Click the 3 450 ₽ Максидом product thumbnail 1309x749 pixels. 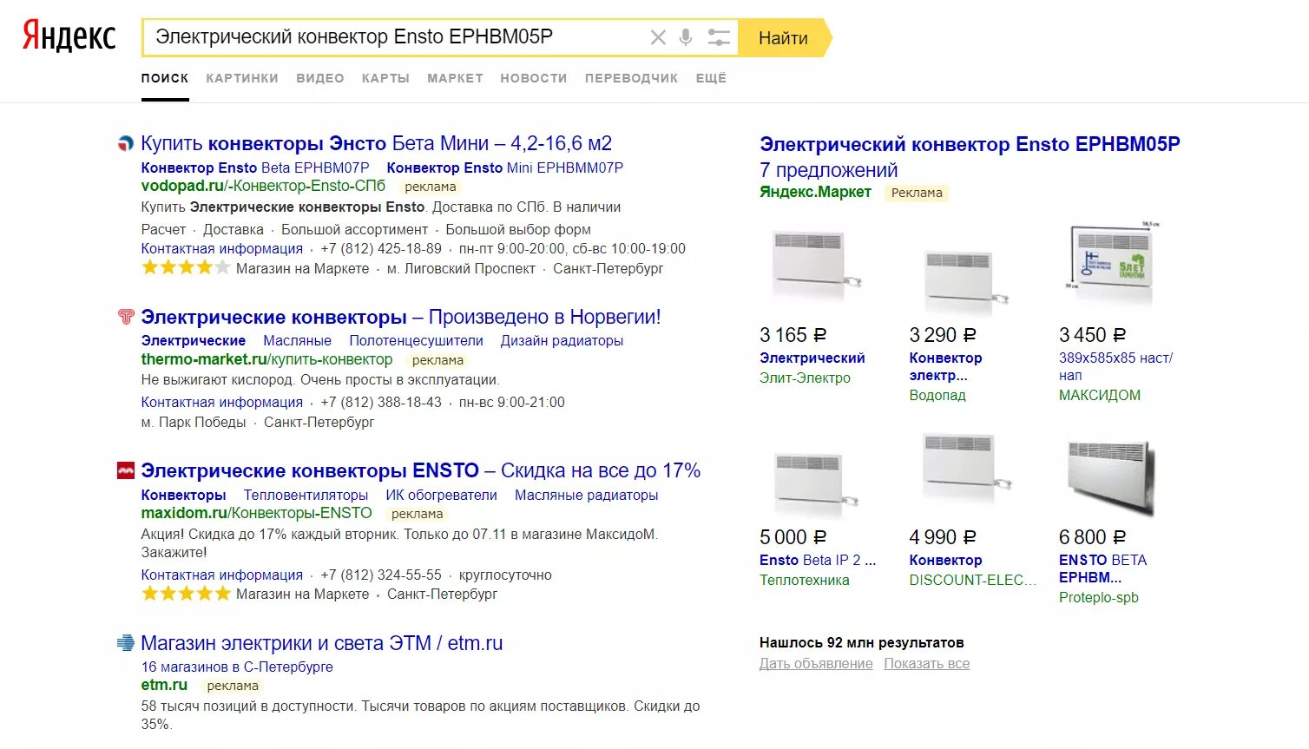(x=1113, y=263)
